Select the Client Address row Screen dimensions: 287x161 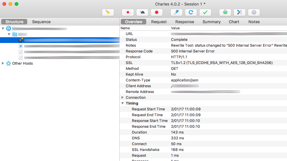tap(203, 86)
